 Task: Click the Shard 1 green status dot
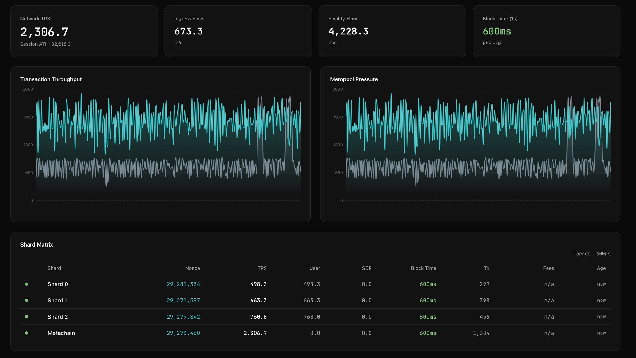coord(27,301)
